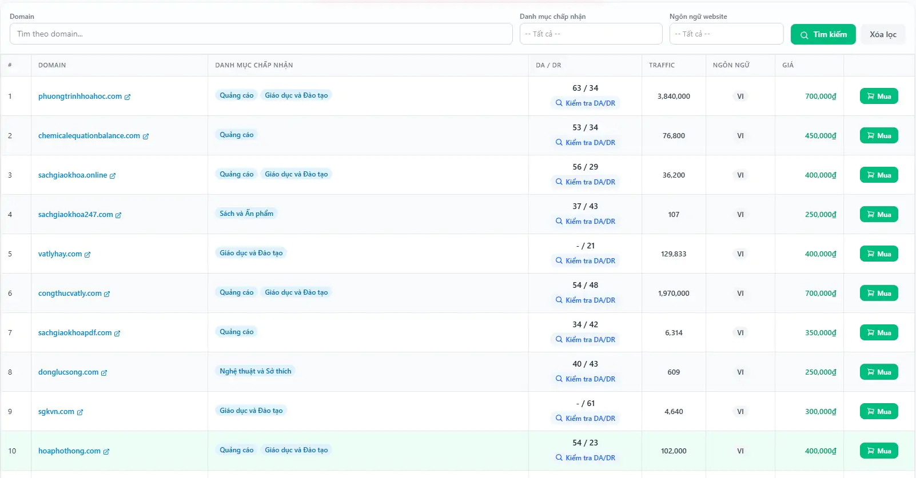Open the phuongtrinhhoahoc.com domain link
Screen dimensions: 916x478
[80, 97]
